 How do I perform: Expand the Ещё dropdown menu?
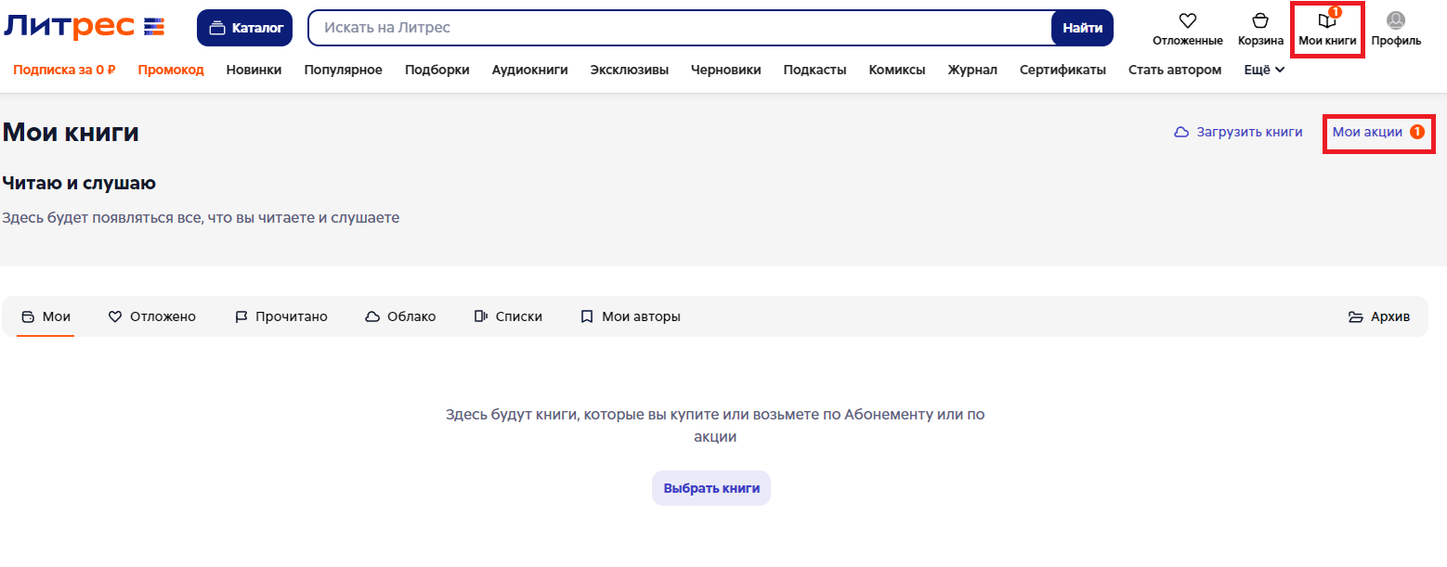tap(1263, 70)
